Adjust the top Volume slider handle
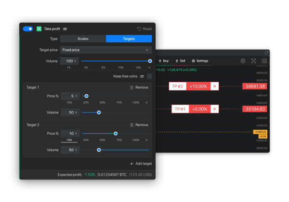Screen dimensions: 289x202 [150, 61]
